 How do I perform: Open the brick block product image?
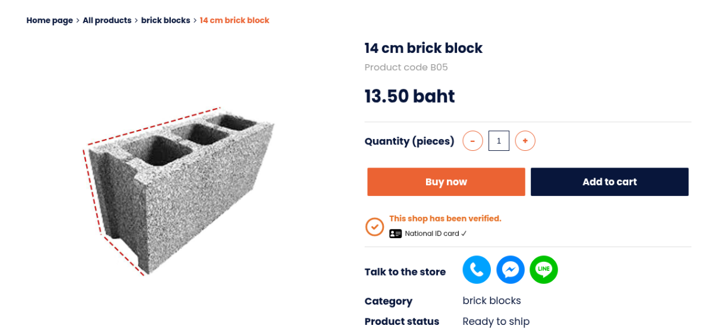(178, 190)
